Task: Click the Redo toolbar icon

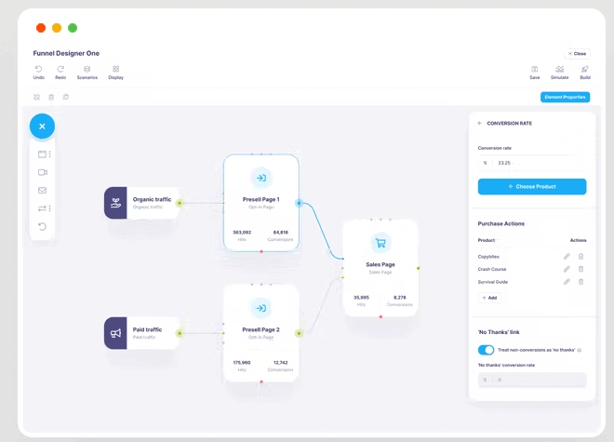Action: coord(60,69)
